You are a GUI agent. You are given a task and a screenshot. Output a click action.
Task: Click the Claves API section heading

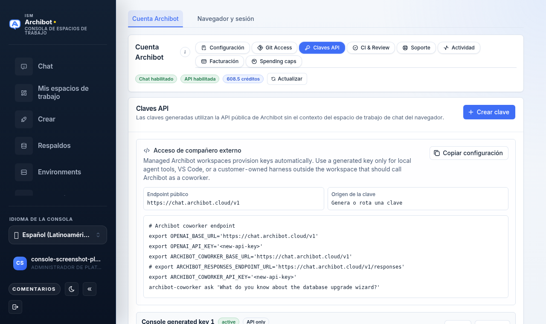152,109
